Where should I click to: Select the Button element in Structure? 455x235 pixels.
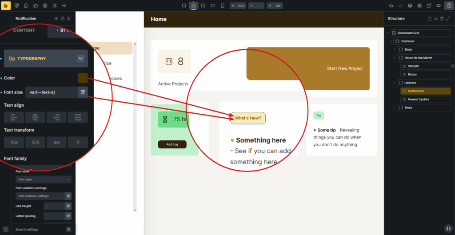pyautogui.click(x=426, y=75)
